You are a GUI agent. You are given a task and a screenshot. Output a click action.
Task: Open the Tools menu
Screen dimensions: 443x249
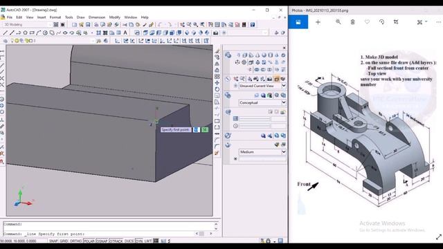[x=69, y=17]
